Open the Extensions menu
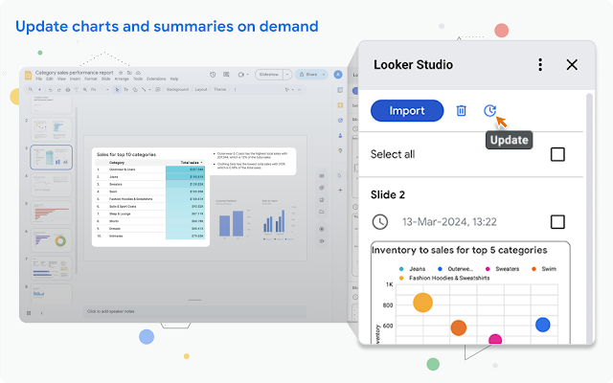The width and height of the screenshot is (613, 383). pyautogui.click(x=156, y=79)
